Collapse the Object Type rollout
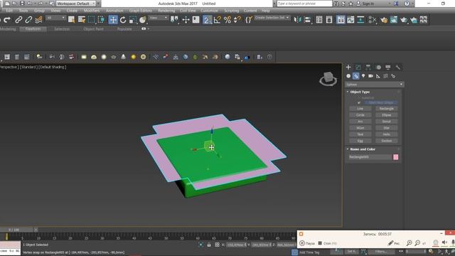The image size is (455, 256). [x=360, y=92]
